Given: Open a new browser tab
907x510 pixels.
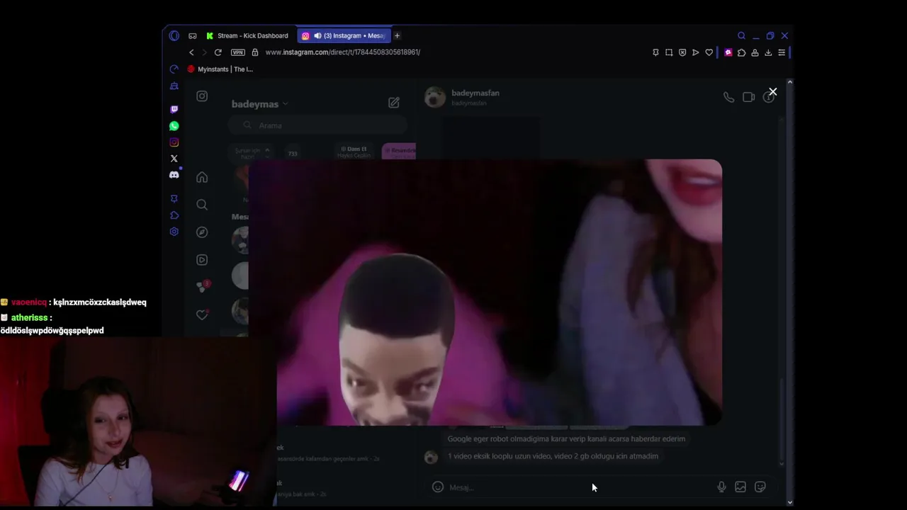Looking at the screenshot, I should click(x=397, y=35).
